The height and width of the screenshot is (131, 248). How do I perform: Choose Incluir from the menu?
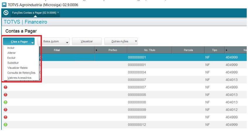(11, 48)
